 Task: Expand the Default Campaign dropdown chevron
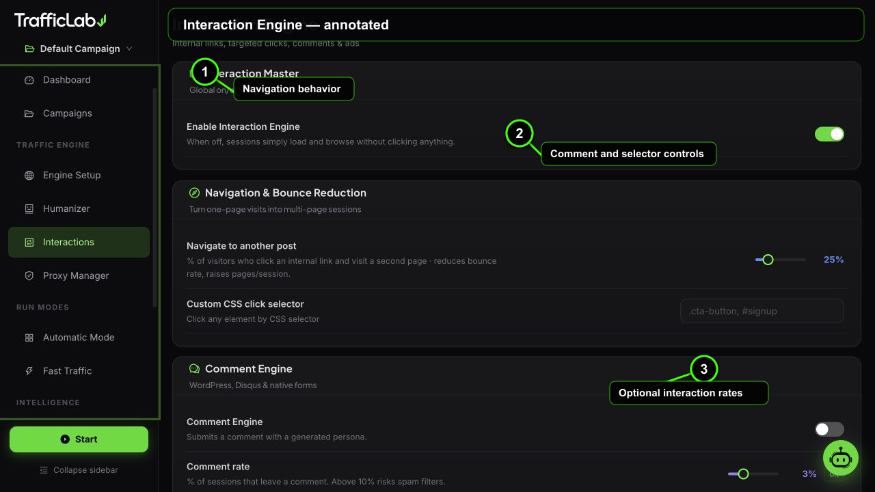129,49
